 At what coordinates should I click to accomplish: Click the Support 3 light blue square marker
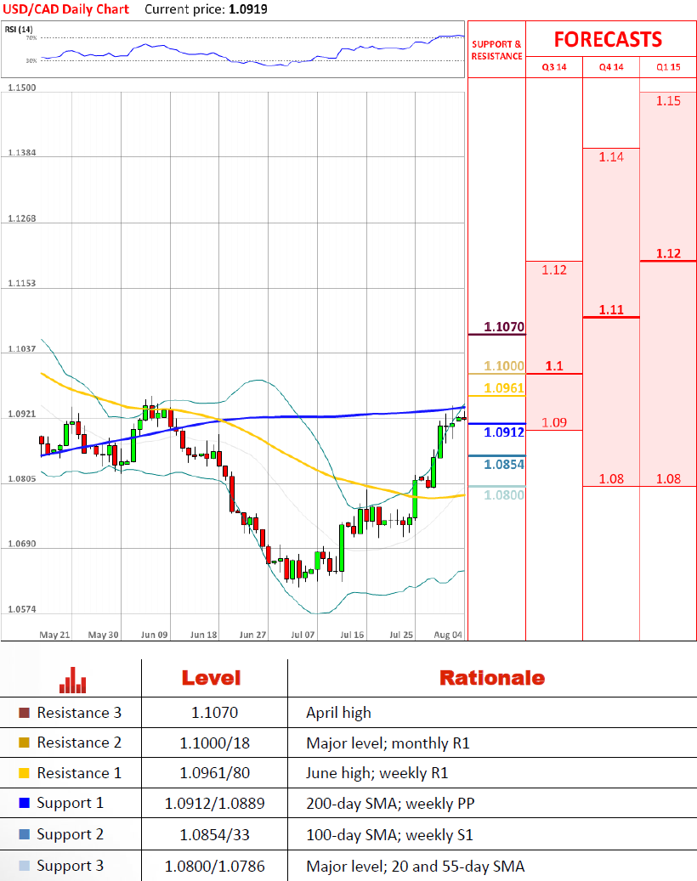24,867
